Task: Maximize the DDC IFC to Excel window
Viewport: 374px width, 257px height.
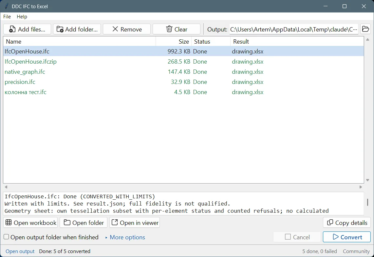Action: tap(345, 6)
